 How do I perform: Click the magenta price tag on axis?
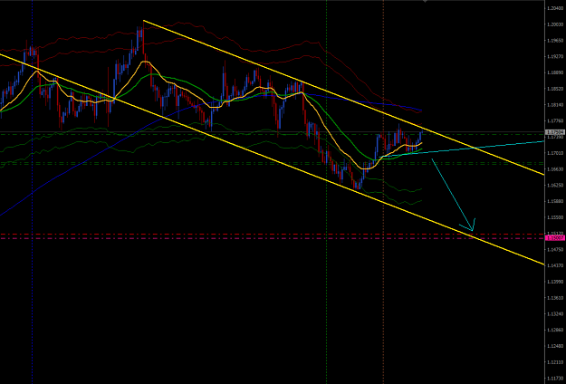point(555,238)
